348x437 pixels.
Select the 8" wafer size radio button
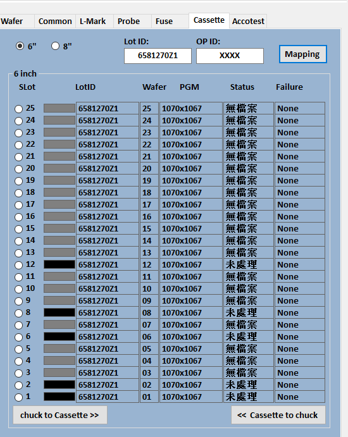55,46
